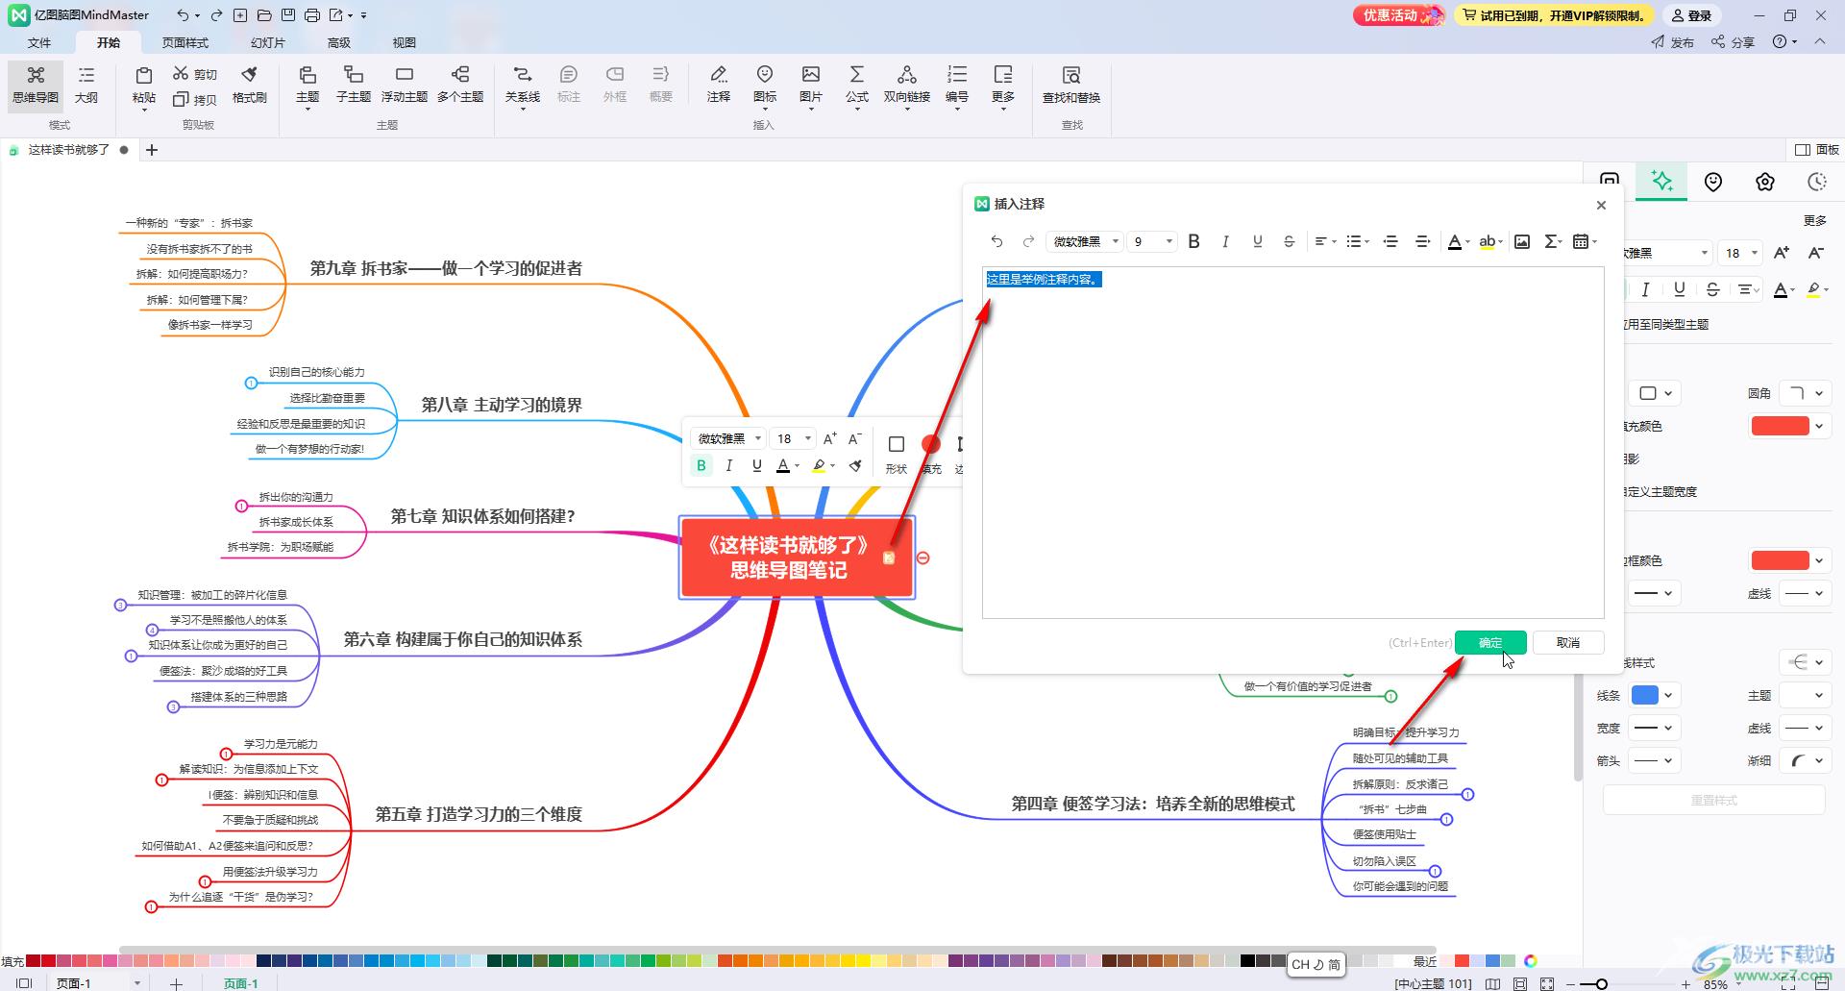This screenshot has width=1845, height=991.
Task: Toggle italic on the floating toolbar
Action: coord(729,465)
